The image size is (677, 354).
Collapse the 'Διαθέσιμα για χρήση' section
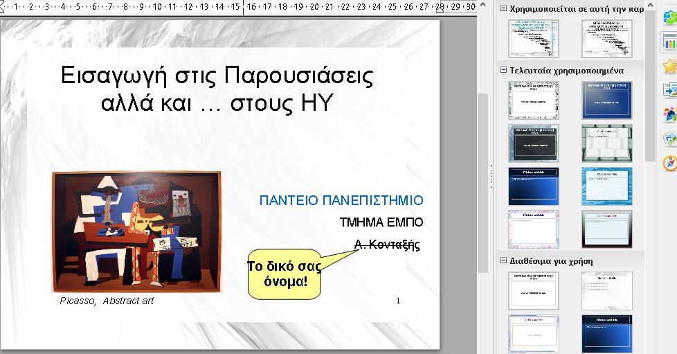503,260
